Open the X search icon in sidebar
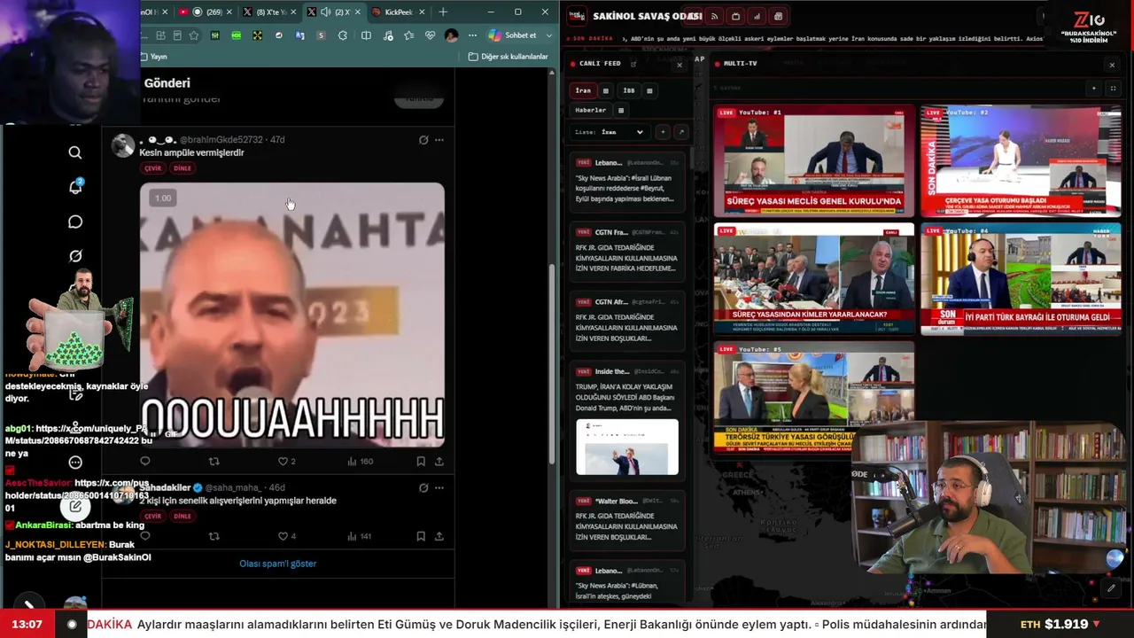This screenshot has height=638, width=1134. (x=75, y=153)
